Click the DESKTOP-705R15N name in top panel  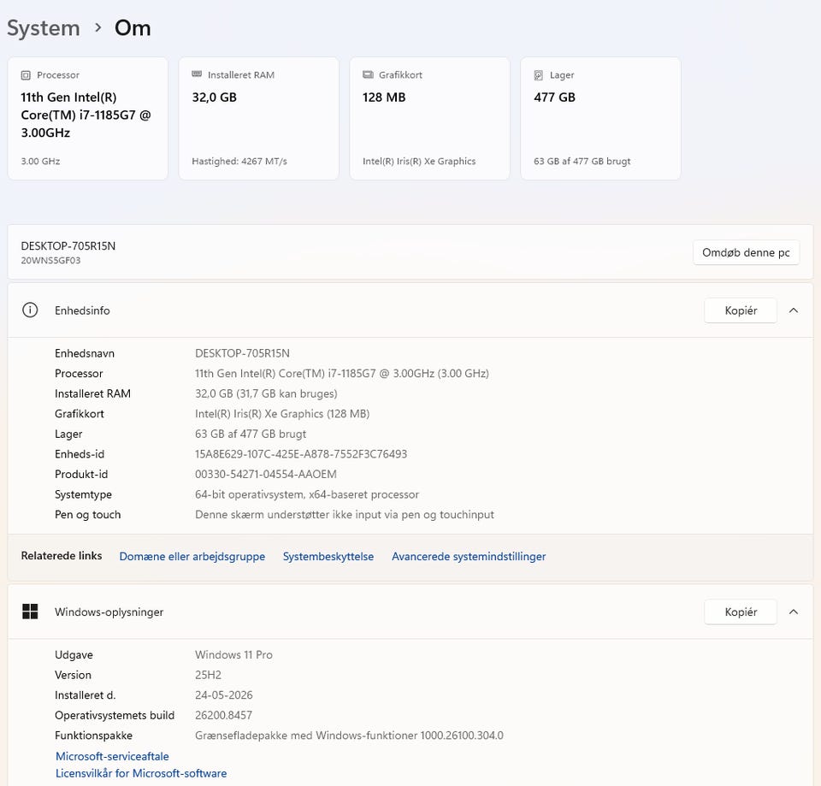click(68, 245)
